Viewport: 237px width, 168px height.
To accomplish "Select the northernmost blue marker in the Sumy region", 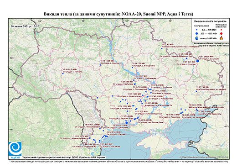I will click(162, 49).
